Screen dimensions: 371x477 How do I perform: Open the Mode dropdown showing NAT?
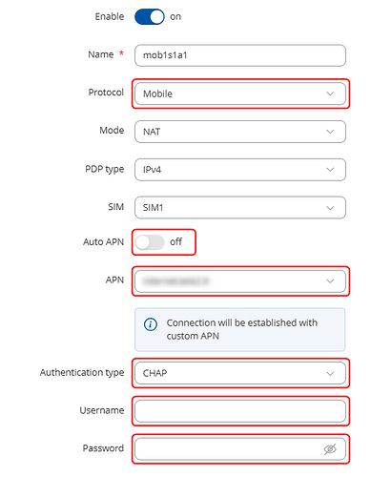point(240,132)
